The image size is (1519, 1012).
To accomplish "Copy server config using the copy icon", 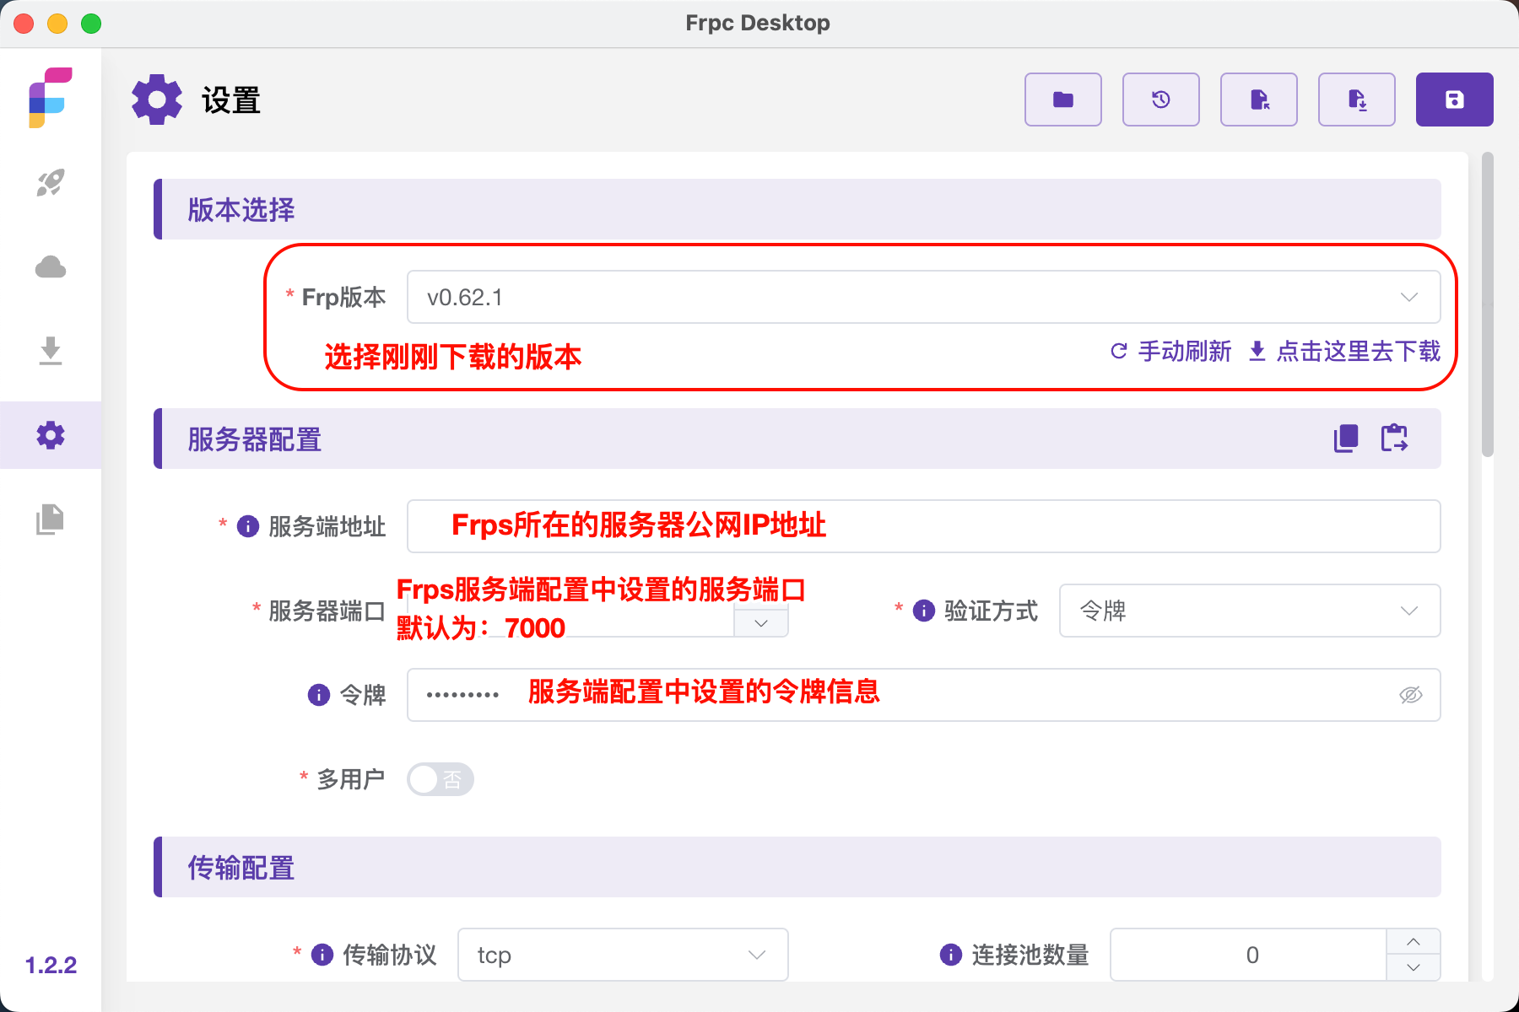I will (x=1345, y=439).
